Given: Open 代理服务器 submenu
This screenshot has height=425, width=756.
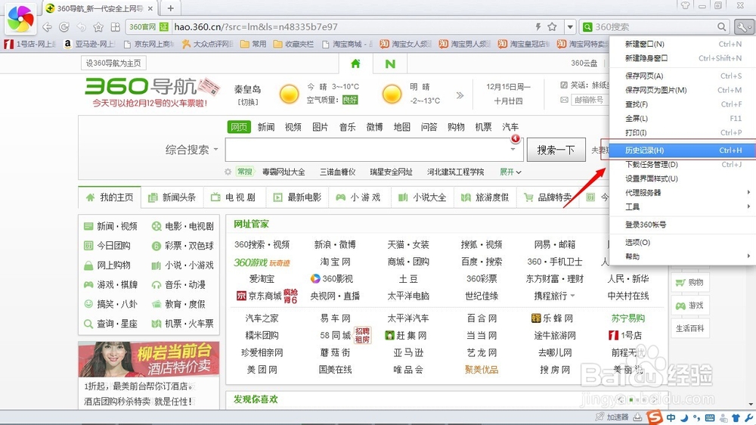Looking at the screenshot, I should pyautogui.click(x=683, y=193).
